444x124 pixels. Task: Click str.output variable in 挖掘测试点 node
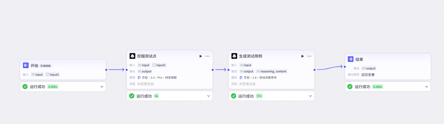(145, 71)
